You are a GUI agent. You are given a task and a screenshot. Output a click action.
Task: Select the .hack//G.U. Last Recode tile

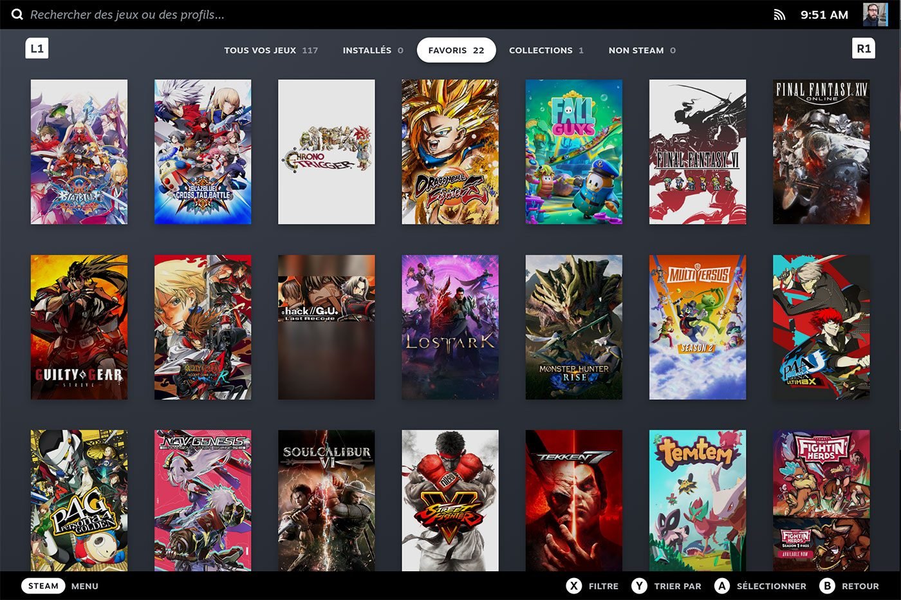coord(326,327)
